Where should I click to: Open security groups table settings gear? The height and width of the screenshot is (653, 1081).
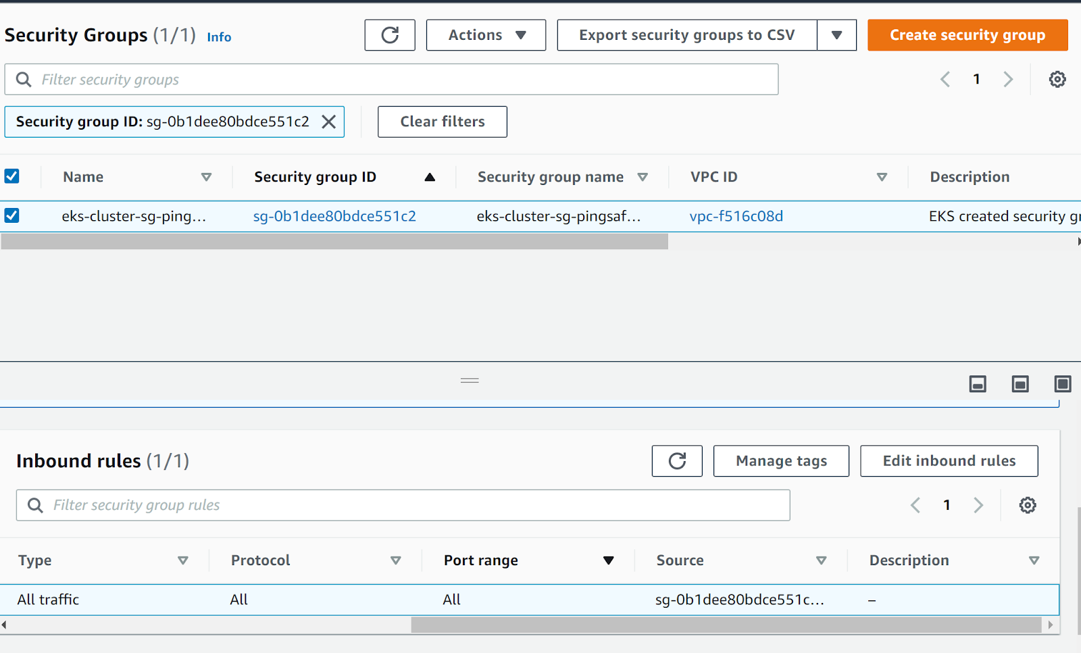pyautogui.click(x=1057, y=80)
